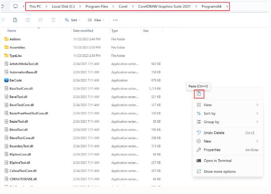Navigate to Local Disk (C:) breadcrumb

(x=63, y=6)
